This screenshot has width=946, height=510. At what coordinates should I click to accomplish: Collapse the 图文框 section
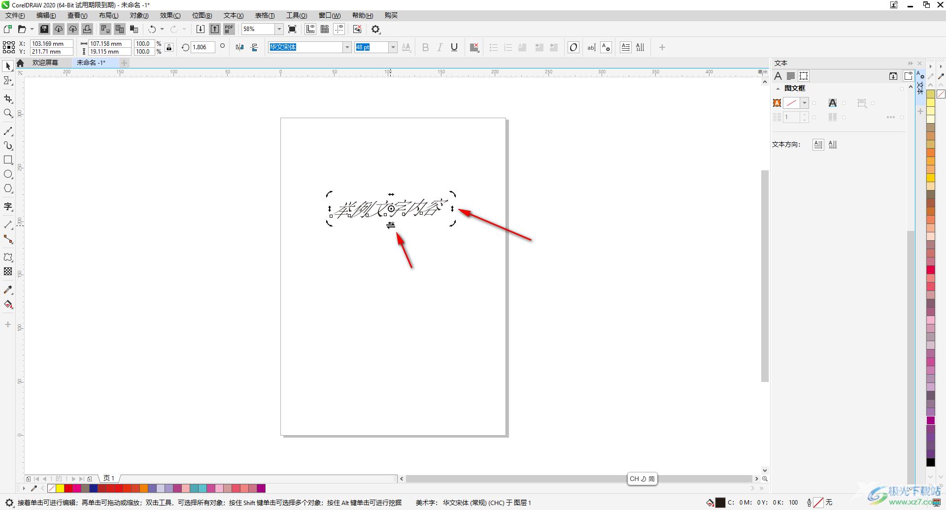point(777,89)
